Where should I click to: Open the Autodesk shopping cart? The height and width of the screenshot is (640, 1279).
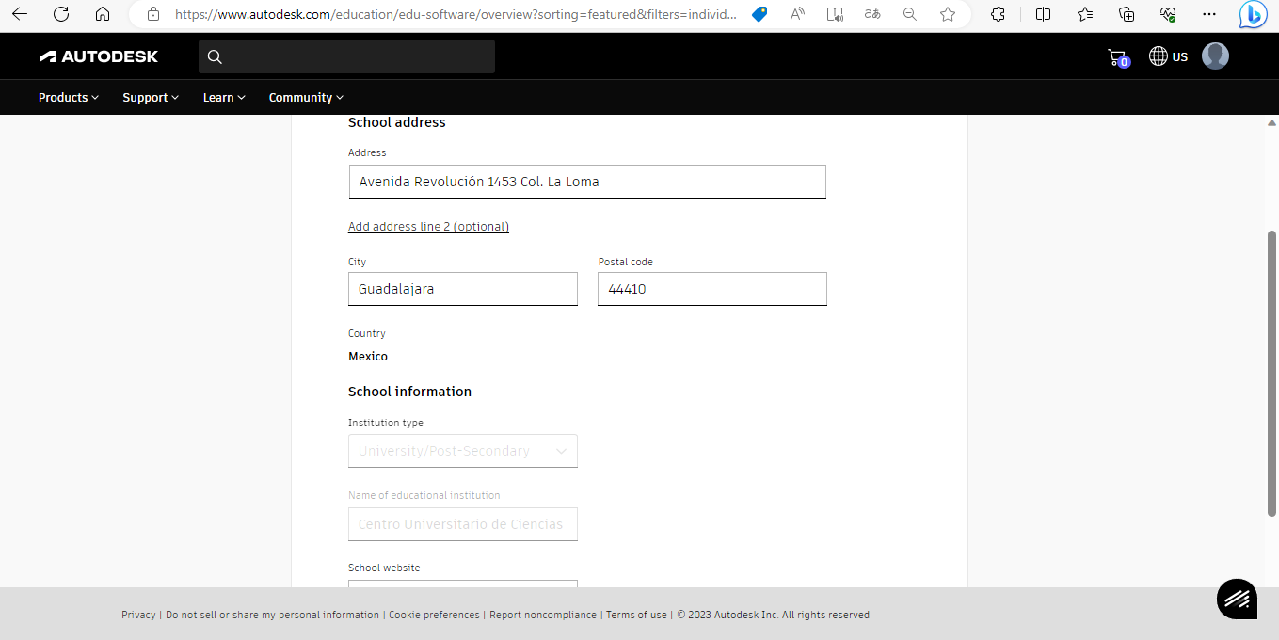coord(1117,56)
